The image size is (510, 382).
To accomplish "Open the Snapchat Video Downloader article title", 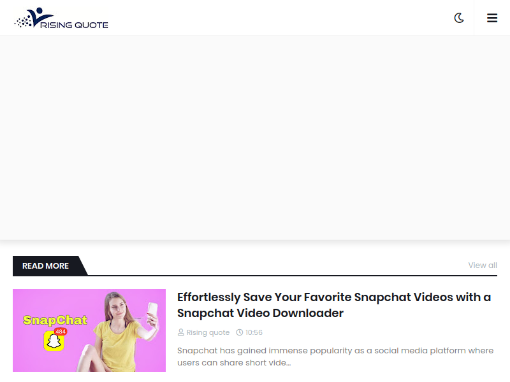I will click(x=334, y=305).
